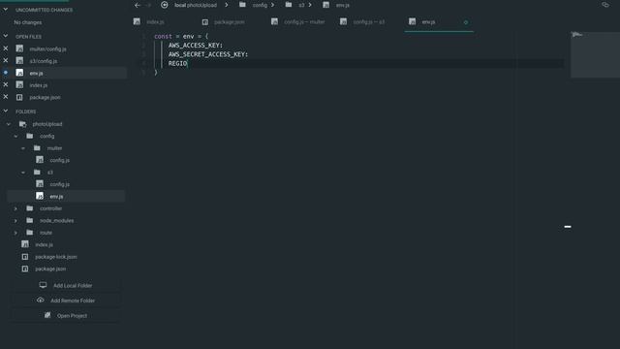
Task: Expand the controller folder
Action: [15, 208]
